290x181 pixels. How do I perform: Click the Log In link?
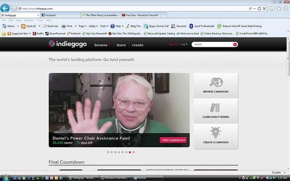(x=184, y=44)
